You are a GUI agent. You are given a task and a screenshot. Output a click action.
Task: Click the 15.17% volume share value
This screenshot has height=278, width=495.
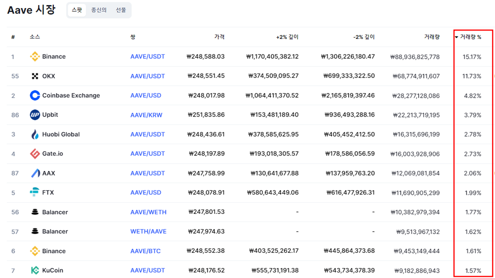coord(472,57)
